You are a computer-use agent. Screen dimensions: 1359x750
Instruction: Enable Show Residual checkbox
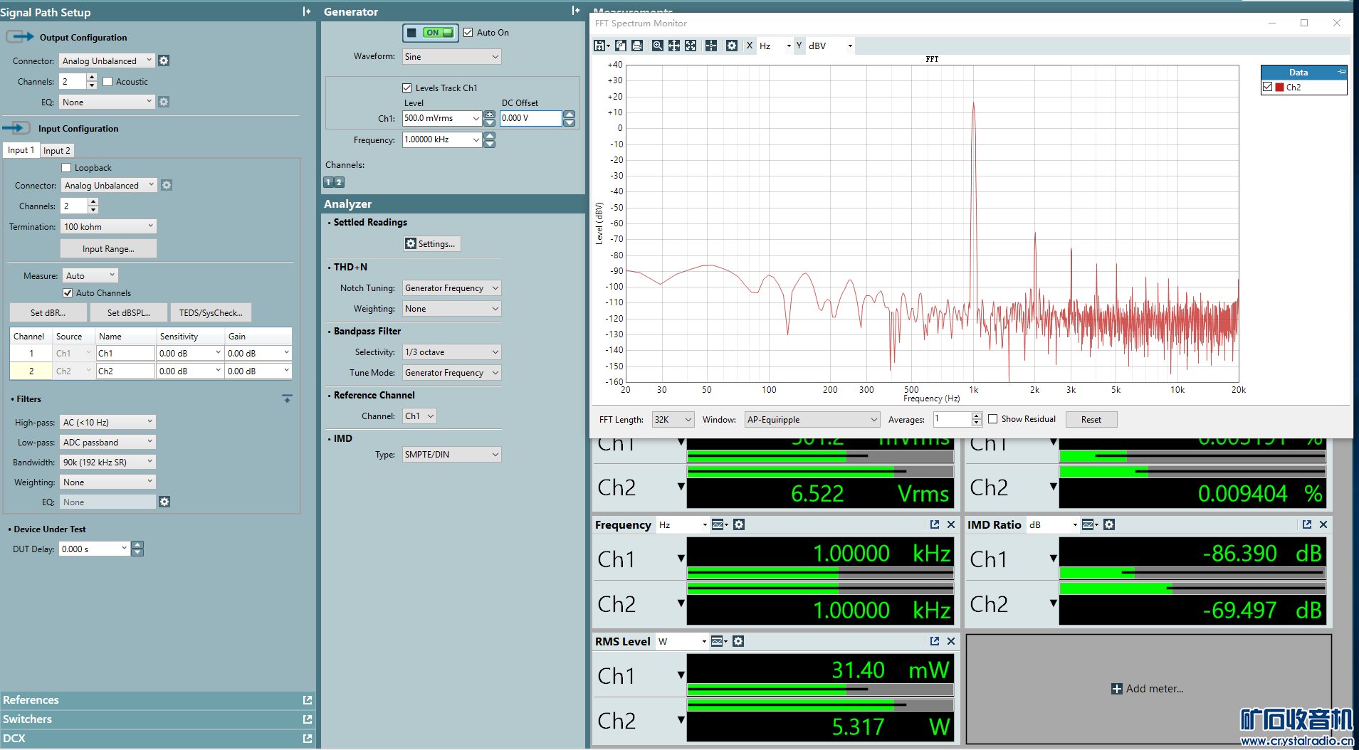992,419
